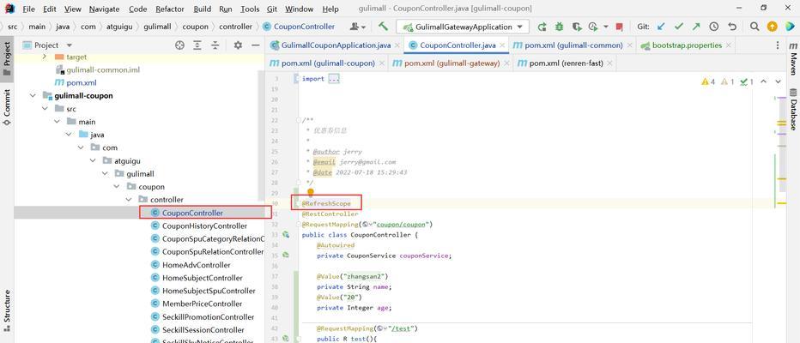Toggle the Database tool window

793,109
